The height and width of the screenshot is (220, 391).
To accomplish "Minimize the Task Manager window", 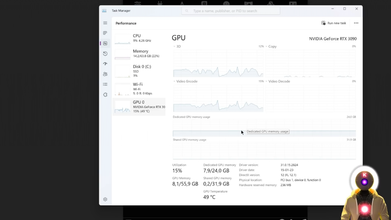I will tap(333, 9).
